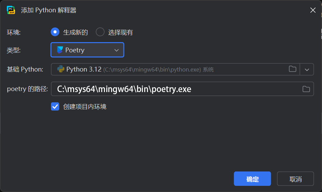Open the Poetry type dropdown

[87, 50]
